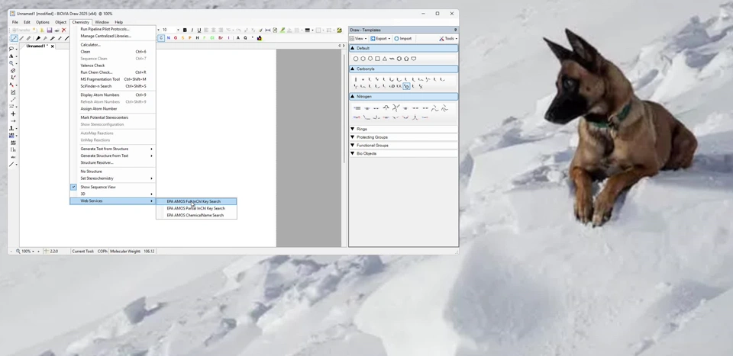The width and height of the screenshot is (733, 356).
Task: Click the Save icon in toolbar
Action: (50, 30)
